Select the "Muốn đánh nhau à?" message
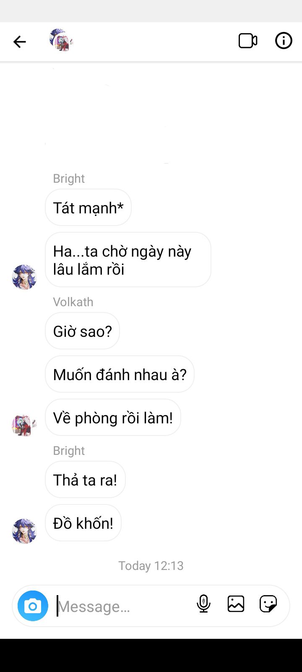This screenshot has width=302, height=672. pos(120,374)
